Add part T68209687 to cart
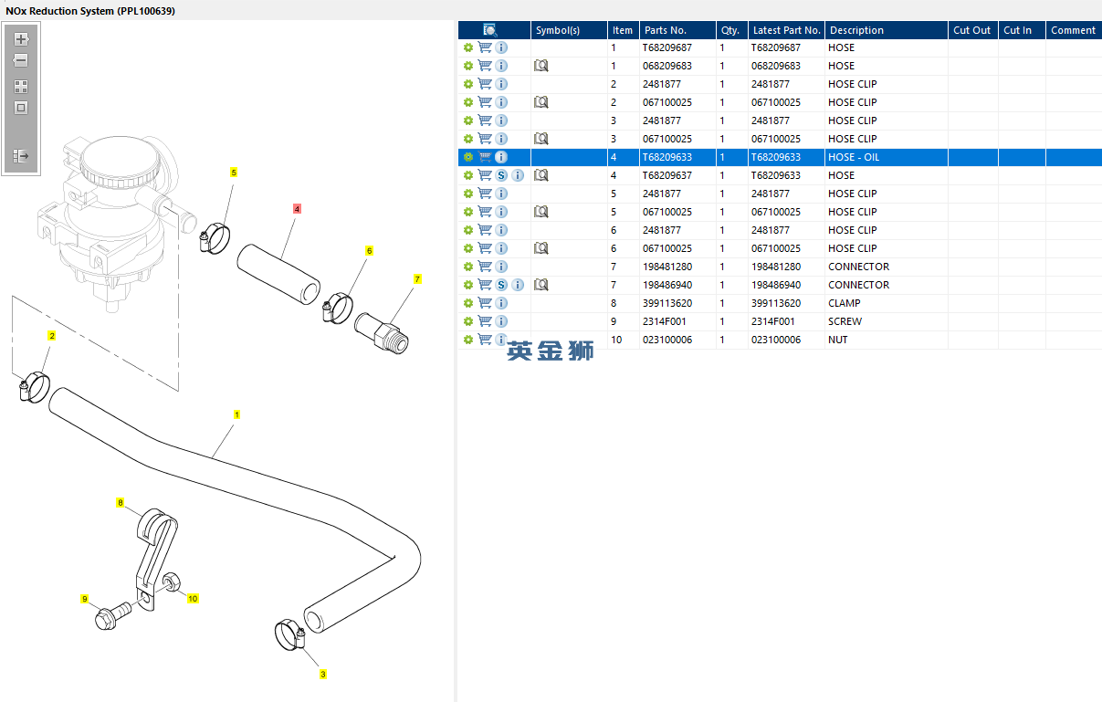Screen dimensions: 1102x702 485,47
